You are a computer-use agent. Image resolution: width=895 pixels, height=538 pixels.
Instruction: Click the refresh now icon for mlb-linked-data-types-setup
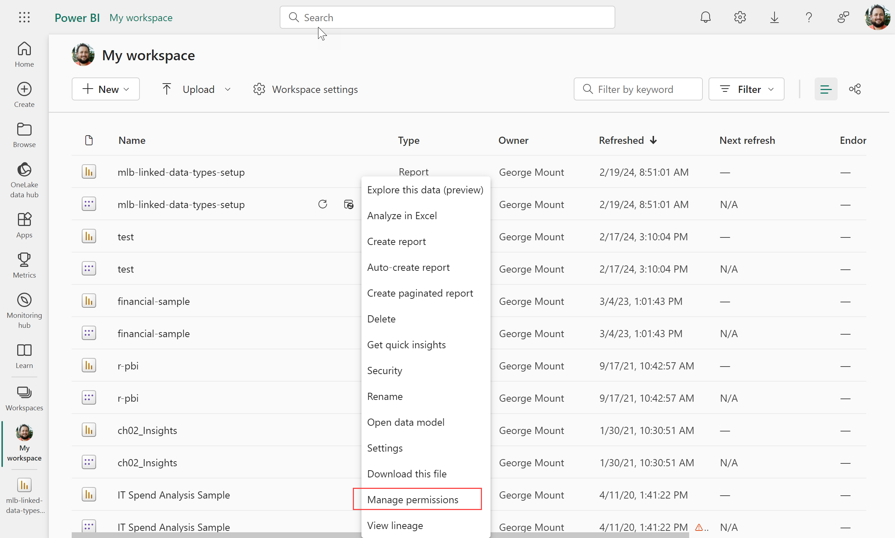[322, 204]
